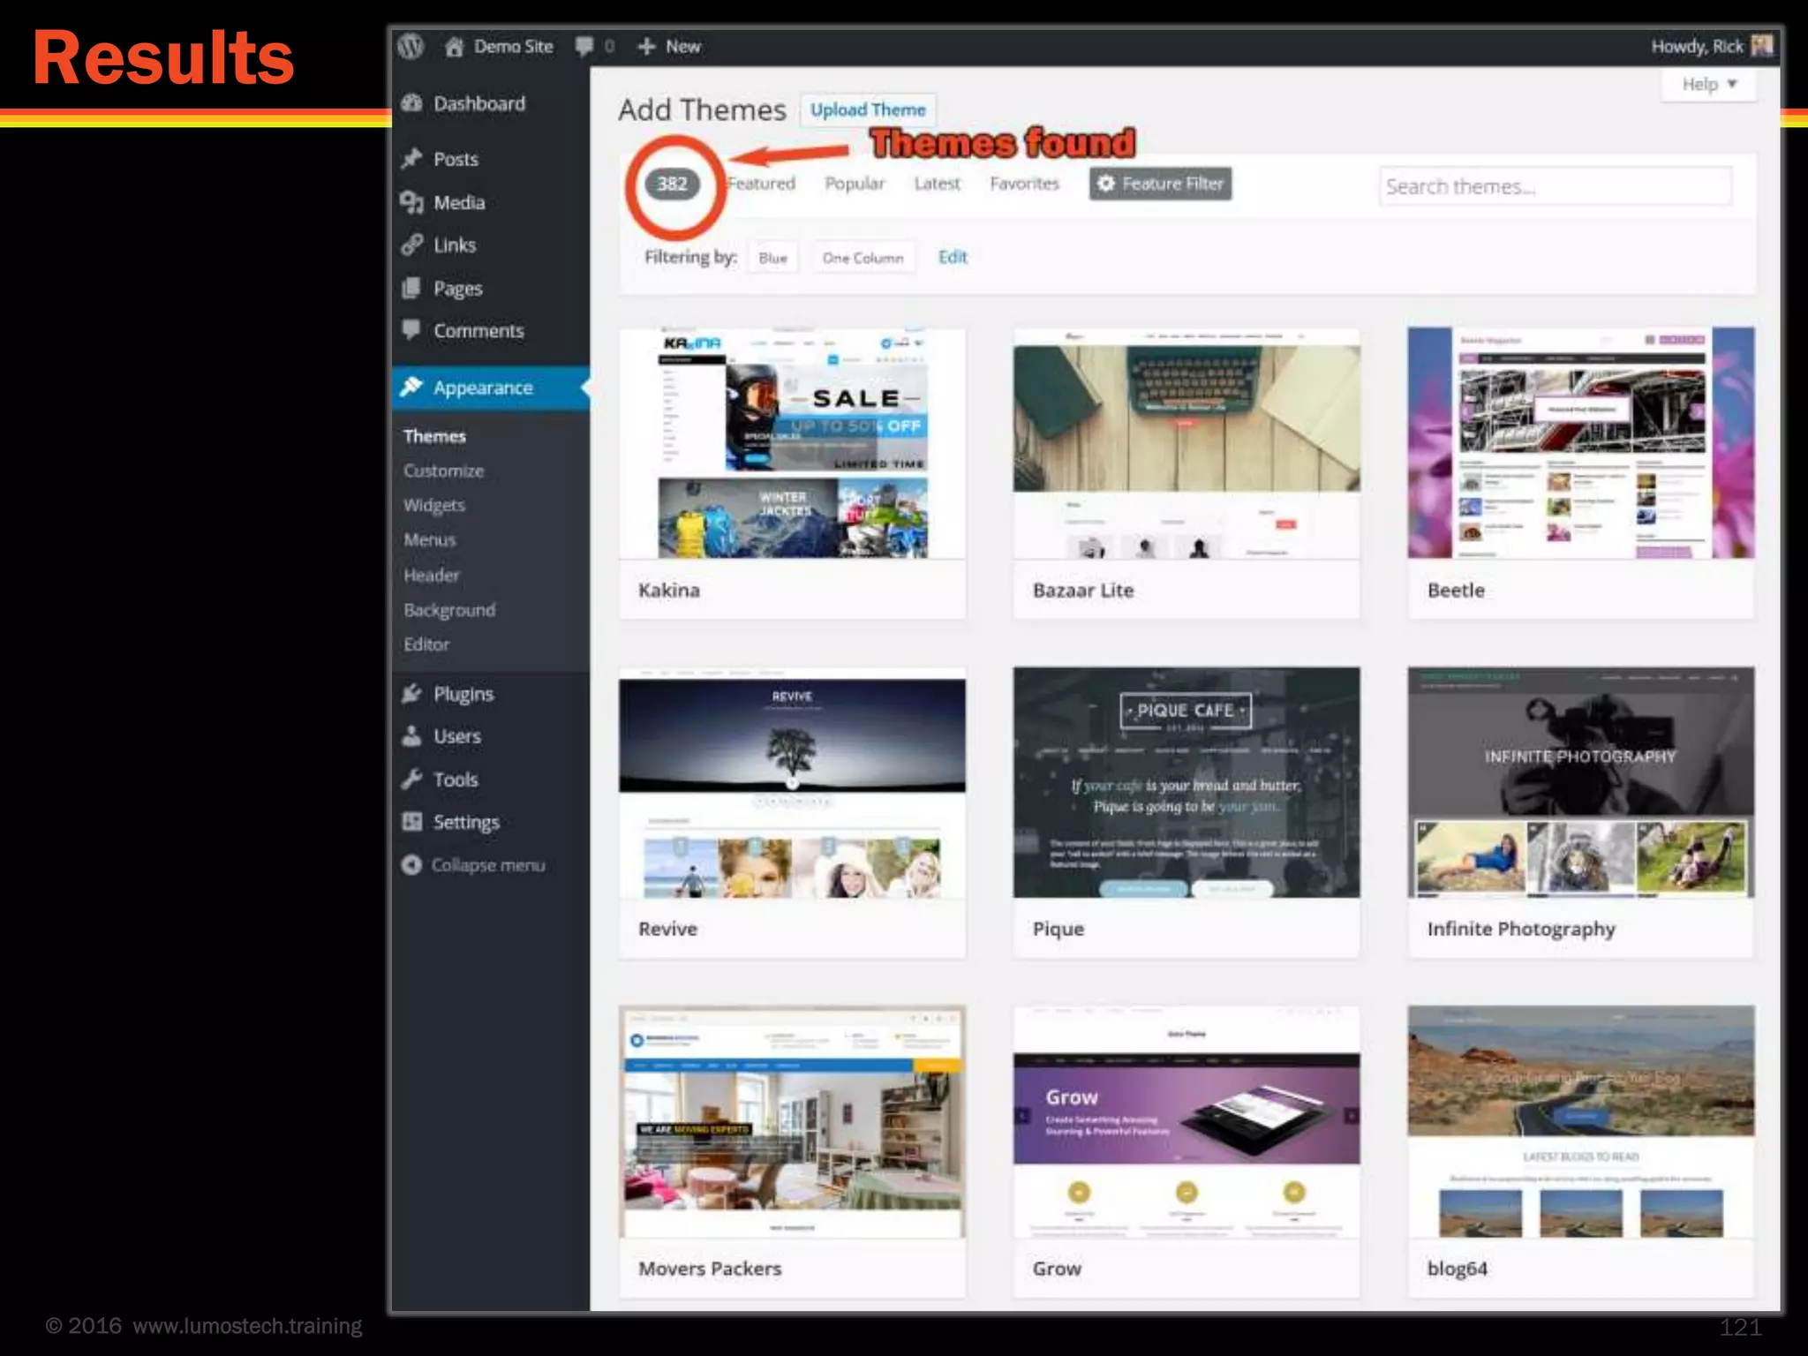1808x1356 pixels.
Task: Toggle the Feature Filter button
Action: tap(1160, 184)
